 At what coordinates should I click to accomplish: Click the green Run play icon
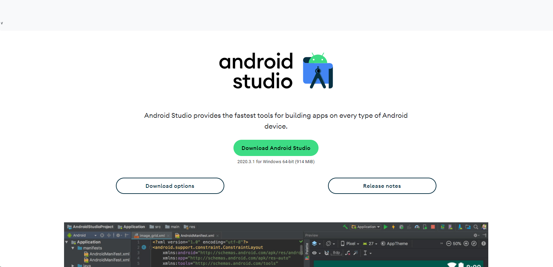click(x=386, y=227)
